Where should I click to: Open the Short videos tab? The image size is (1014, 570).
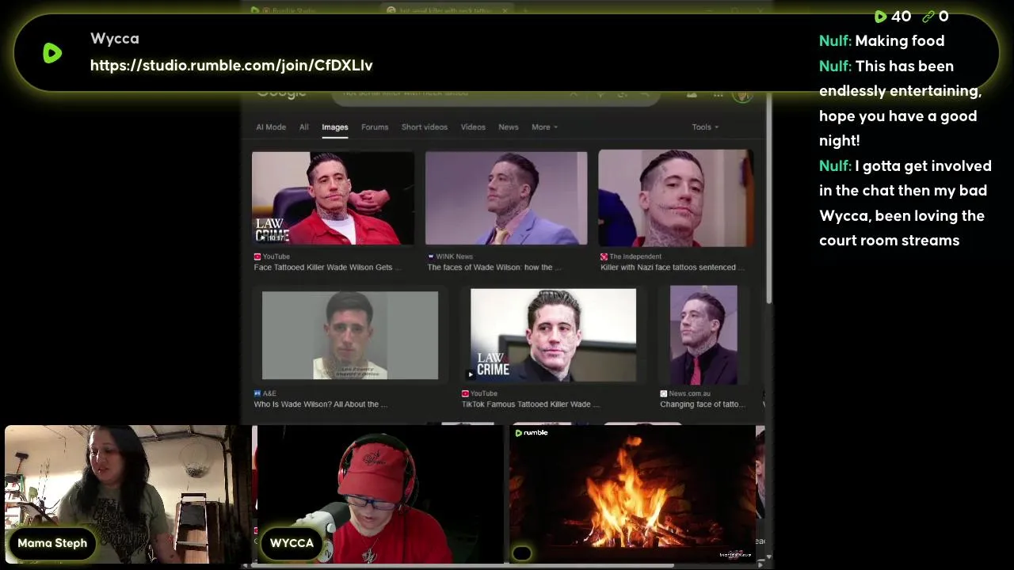tap(425, 127)
